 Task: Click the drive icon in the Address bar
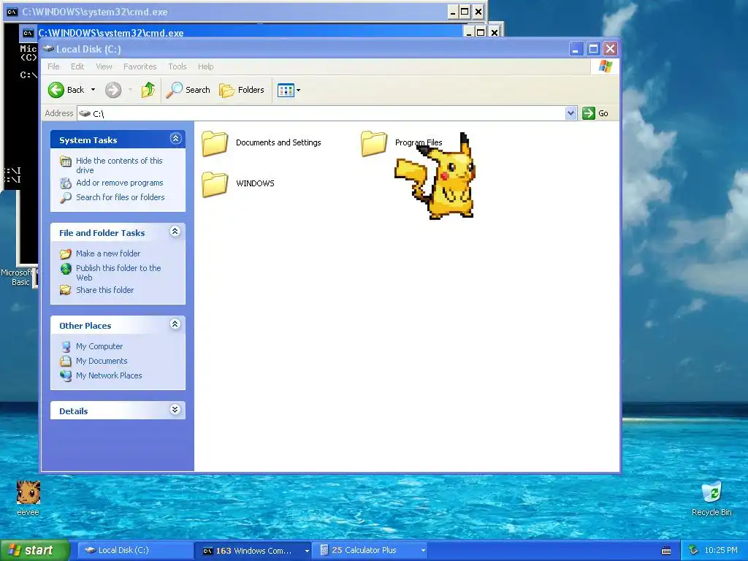pos(85,113)
